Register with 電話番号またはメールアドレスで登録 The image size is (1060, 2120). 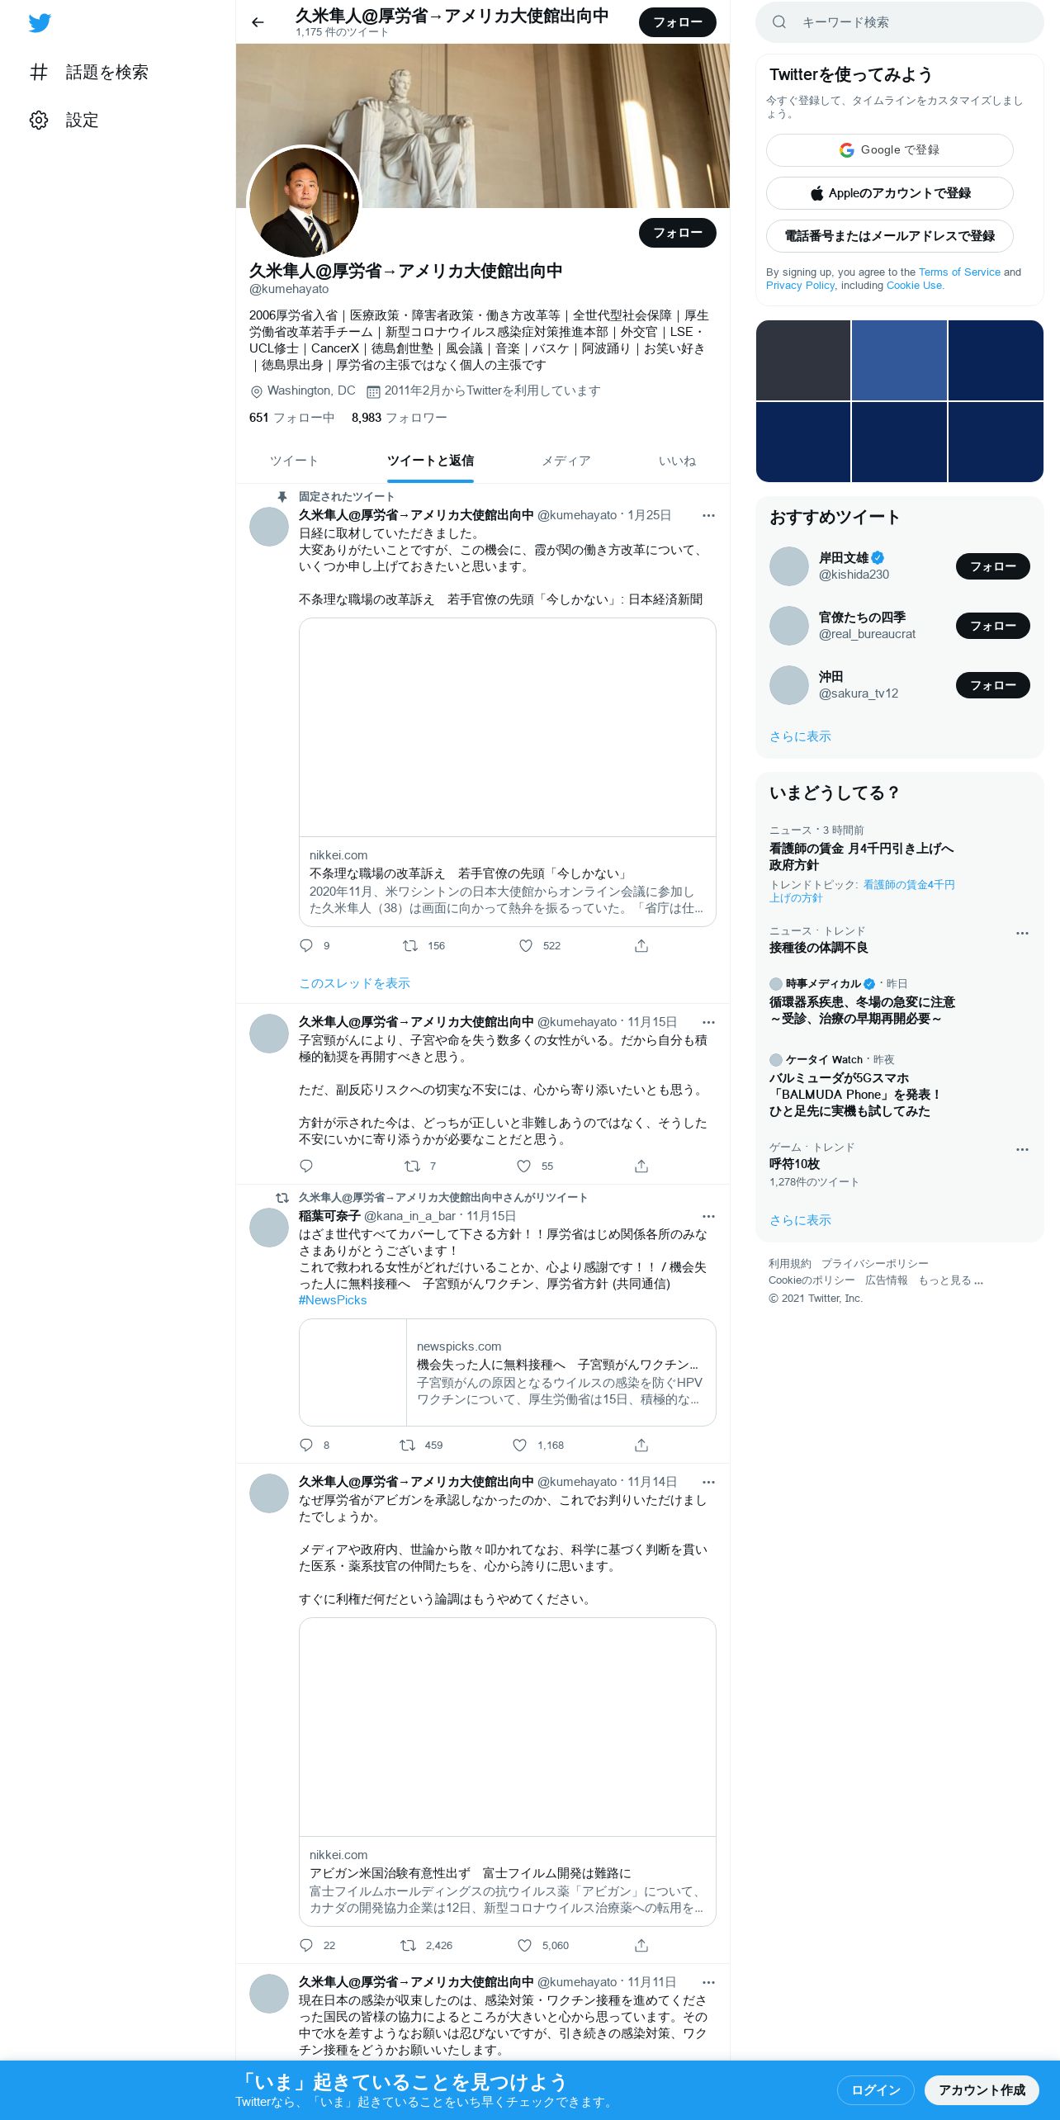pyautogui.click(x=890, y=236)
